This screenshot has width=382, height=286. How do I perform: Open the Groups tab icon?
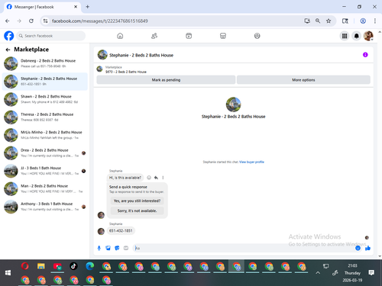(x=257, y=36)
